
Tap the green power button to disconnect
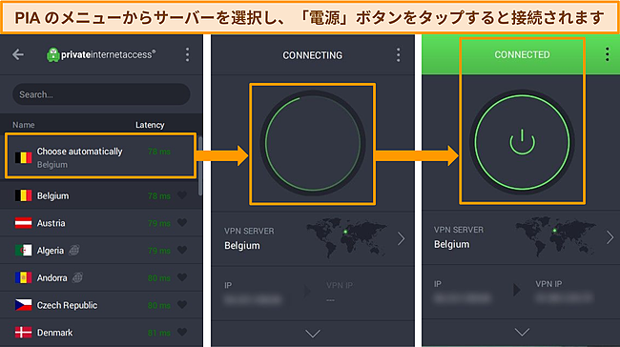point(522,142)
